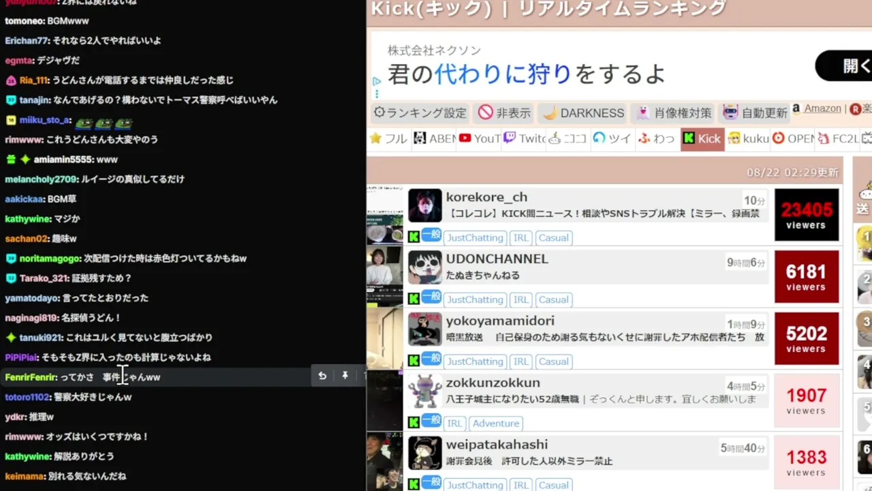Open the UDONCHANNEL channel name link
This screenshot has width=872, height=491.
(497, 259)
